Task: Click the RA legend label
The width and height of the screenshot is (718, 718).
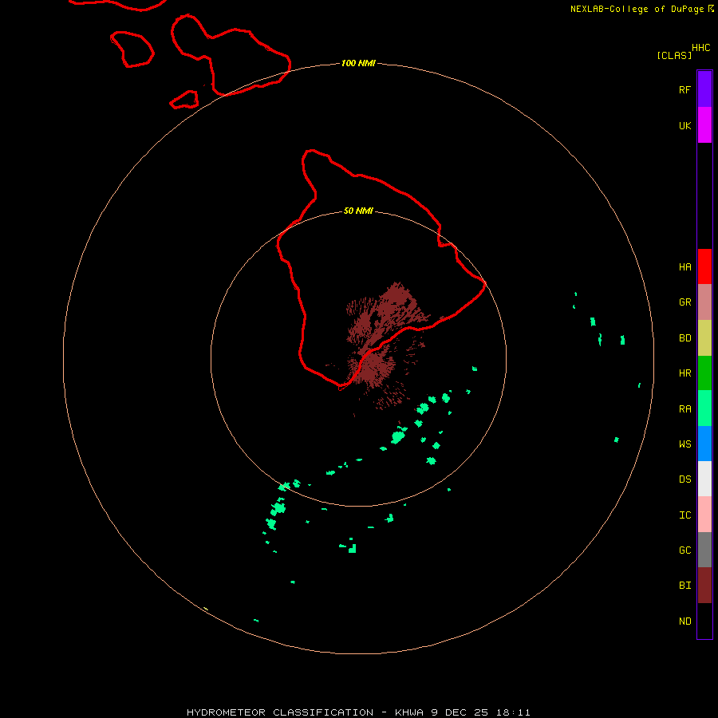Action: point(684,409)
